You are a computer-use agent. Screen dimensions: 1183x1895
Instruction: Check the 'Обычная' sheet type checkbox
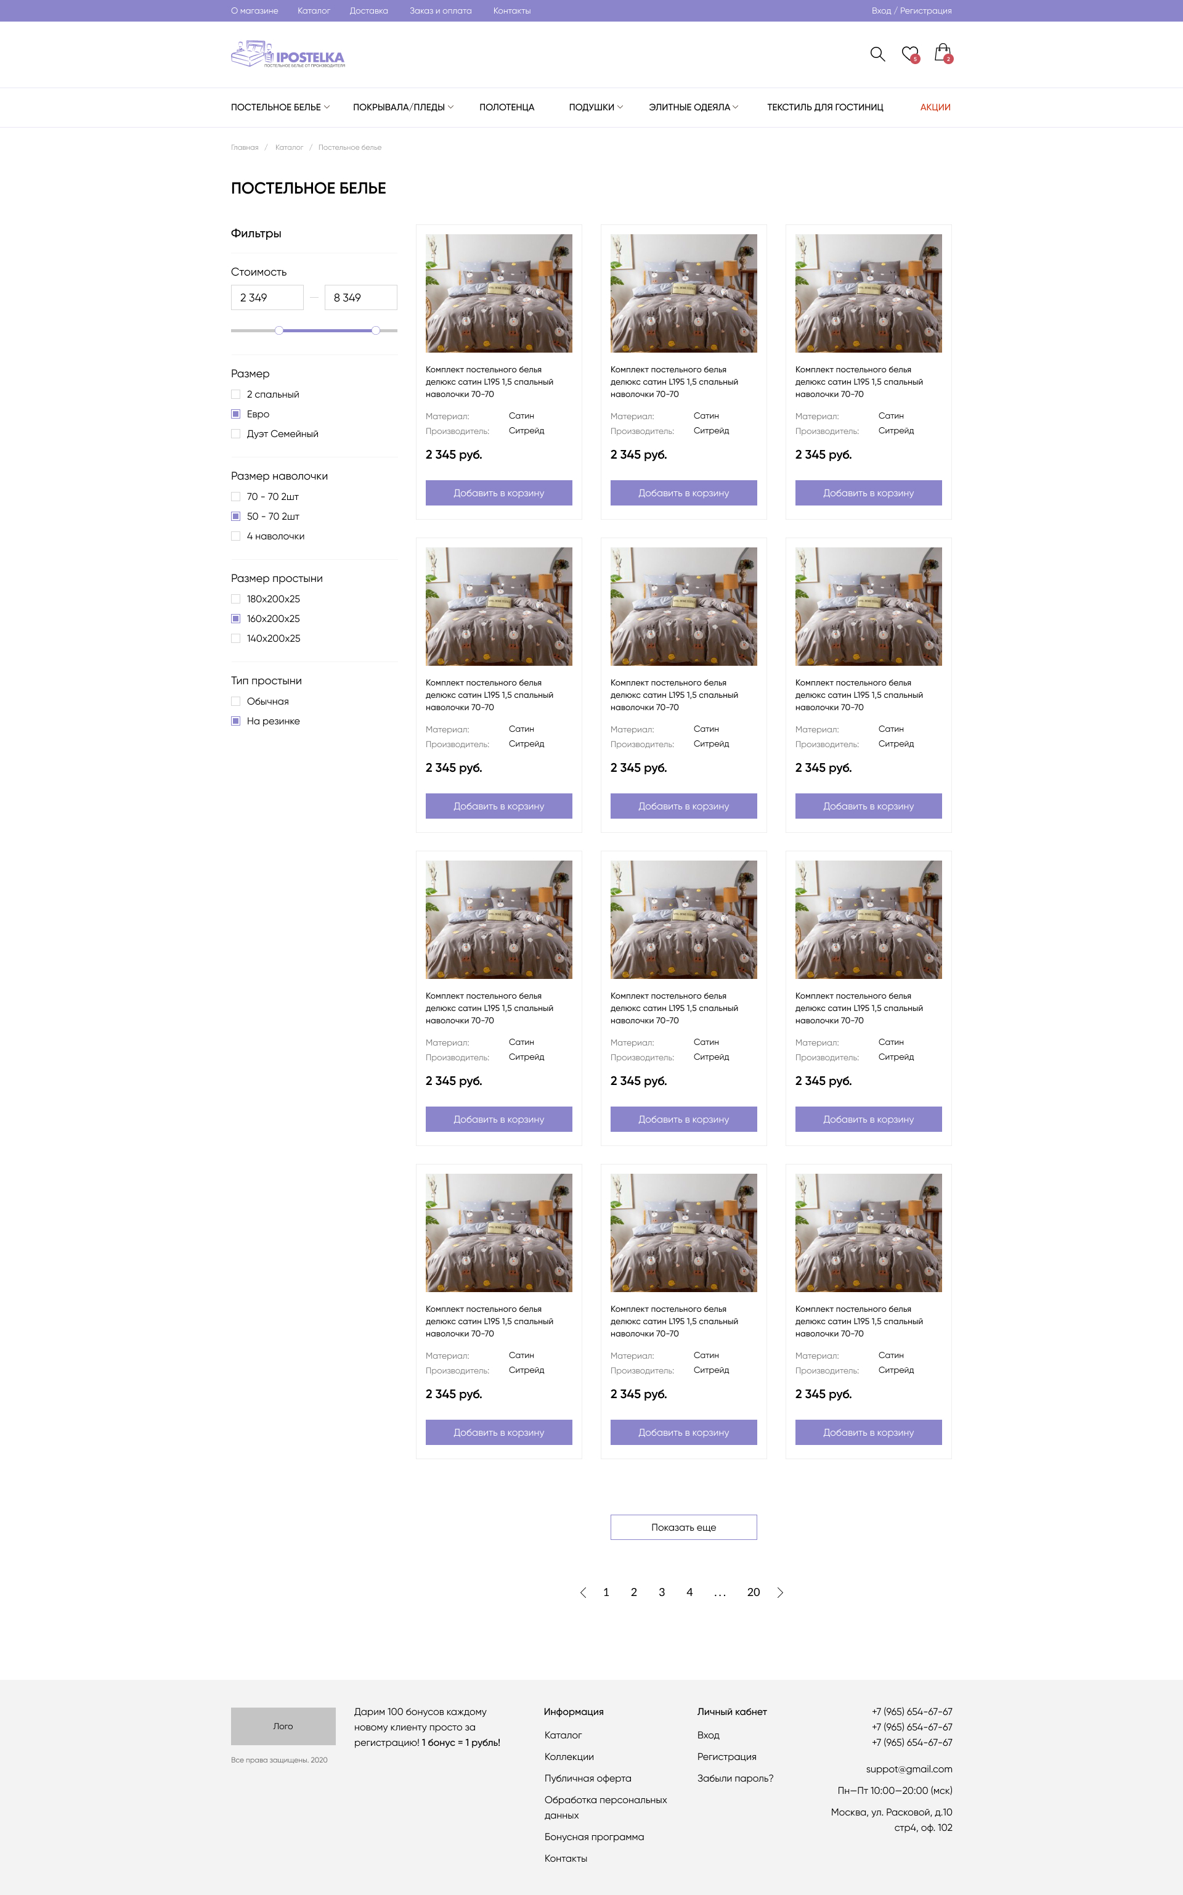tap(235, 702)
